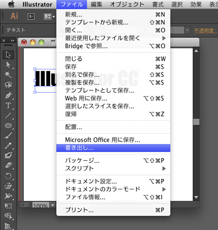This screenshot has height=230, width=218.
Task: Select the Shape Builder tool
Action: [x=8, y=216]
